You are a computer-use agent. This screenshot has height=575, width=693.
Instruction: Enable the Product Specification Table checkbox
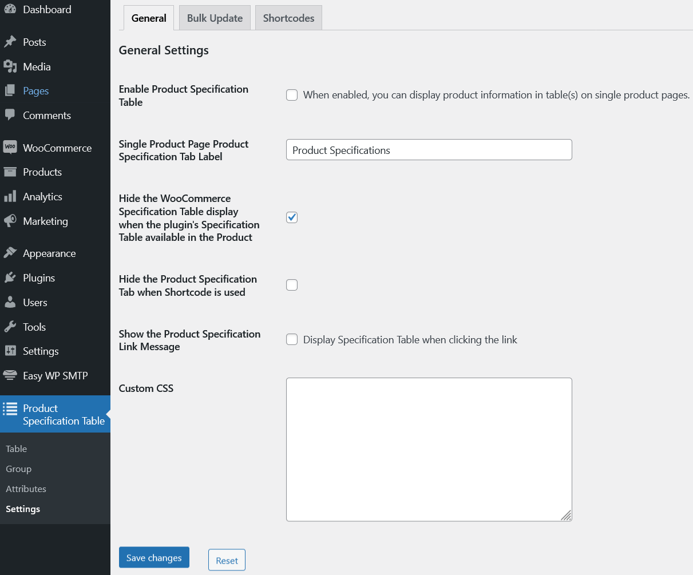click(292, 95)
